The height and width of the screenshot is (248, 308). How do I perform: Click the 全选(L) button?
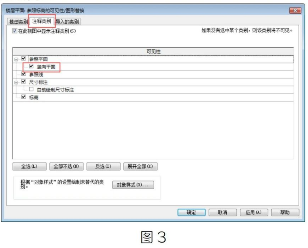point(30,167)
